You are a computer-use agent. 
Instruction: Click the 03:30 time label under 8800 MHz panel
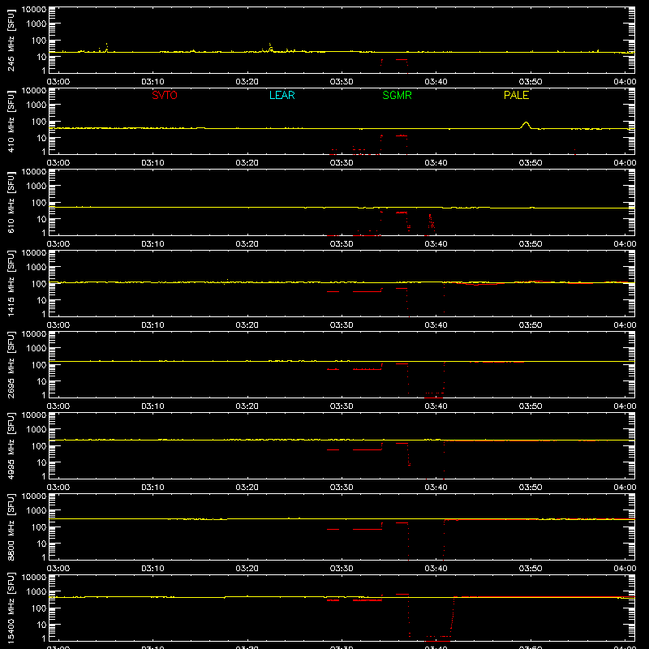pos(342,569)
